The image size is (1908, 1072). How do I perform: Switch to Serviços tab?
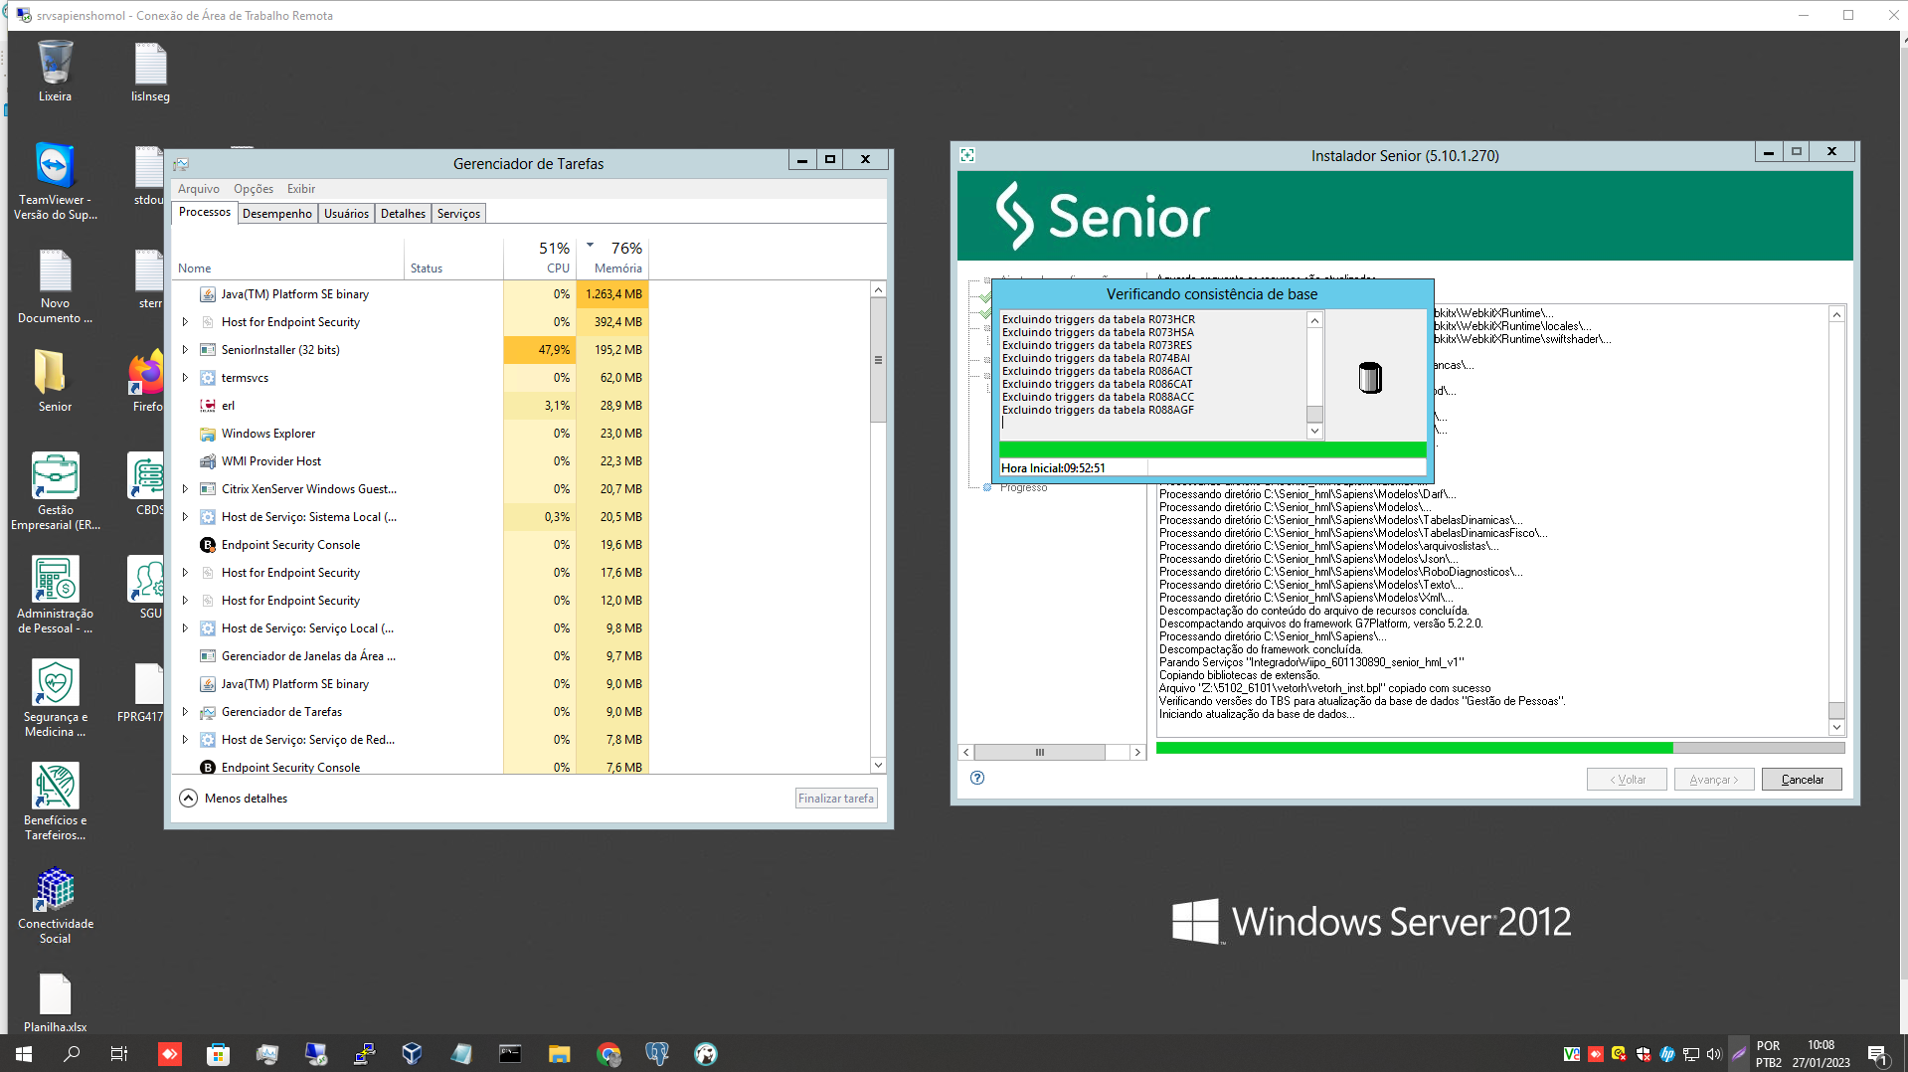pos(458,214)
